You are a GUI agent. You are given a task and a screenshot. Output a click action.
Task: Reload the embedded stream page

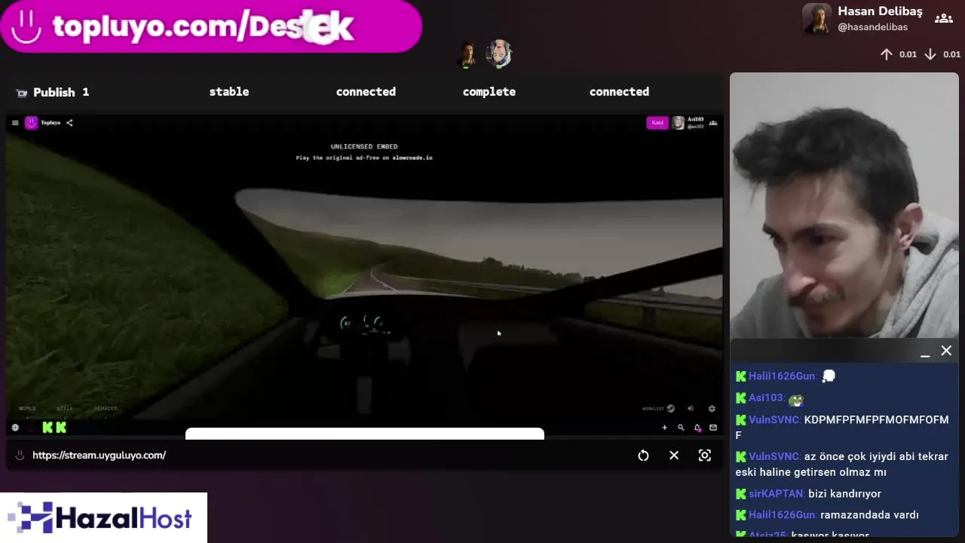point(643,456)
